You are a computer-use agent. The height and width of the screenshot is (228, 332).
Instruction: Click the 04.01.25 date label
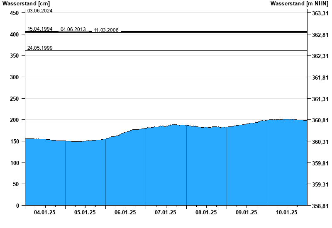(45, 212)
